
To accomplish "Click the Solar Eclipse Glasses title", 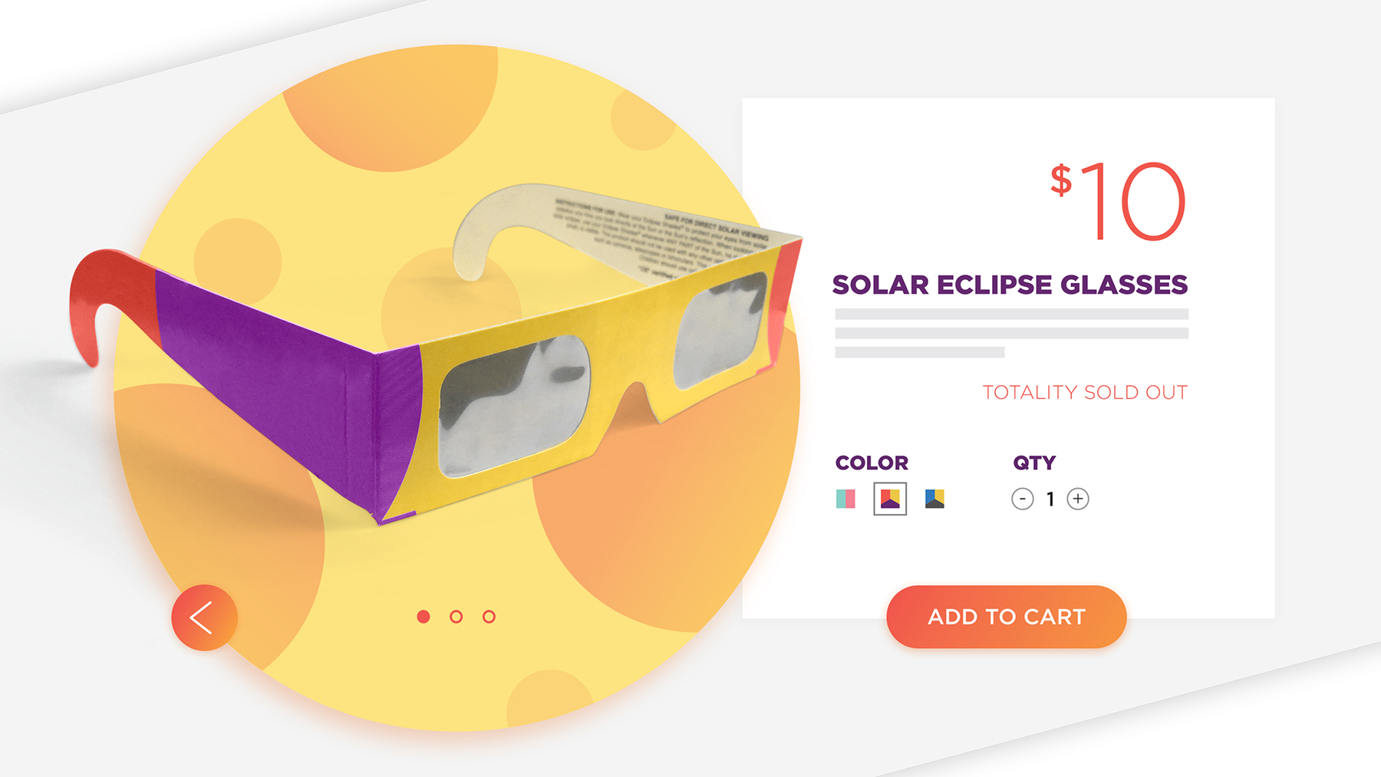I will pos(1010,285).
